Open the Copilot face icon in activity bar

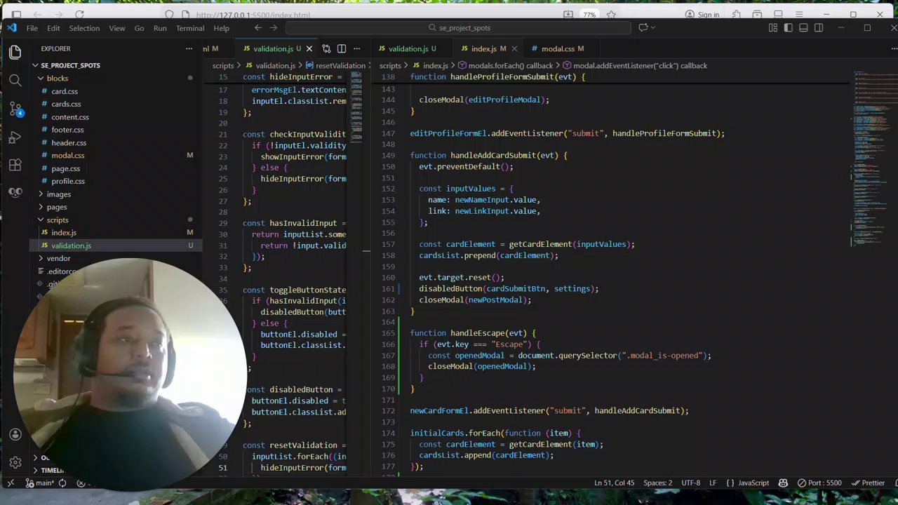pyautogui.click(x=15, y=193)
